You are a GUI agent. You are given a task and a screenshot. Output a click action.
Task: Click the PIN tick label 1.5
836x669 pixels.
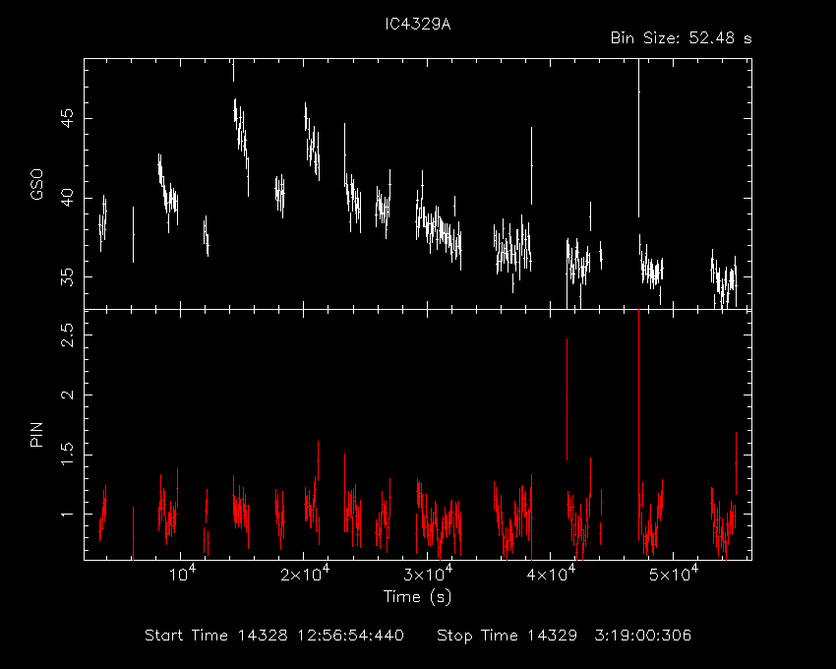68,456
